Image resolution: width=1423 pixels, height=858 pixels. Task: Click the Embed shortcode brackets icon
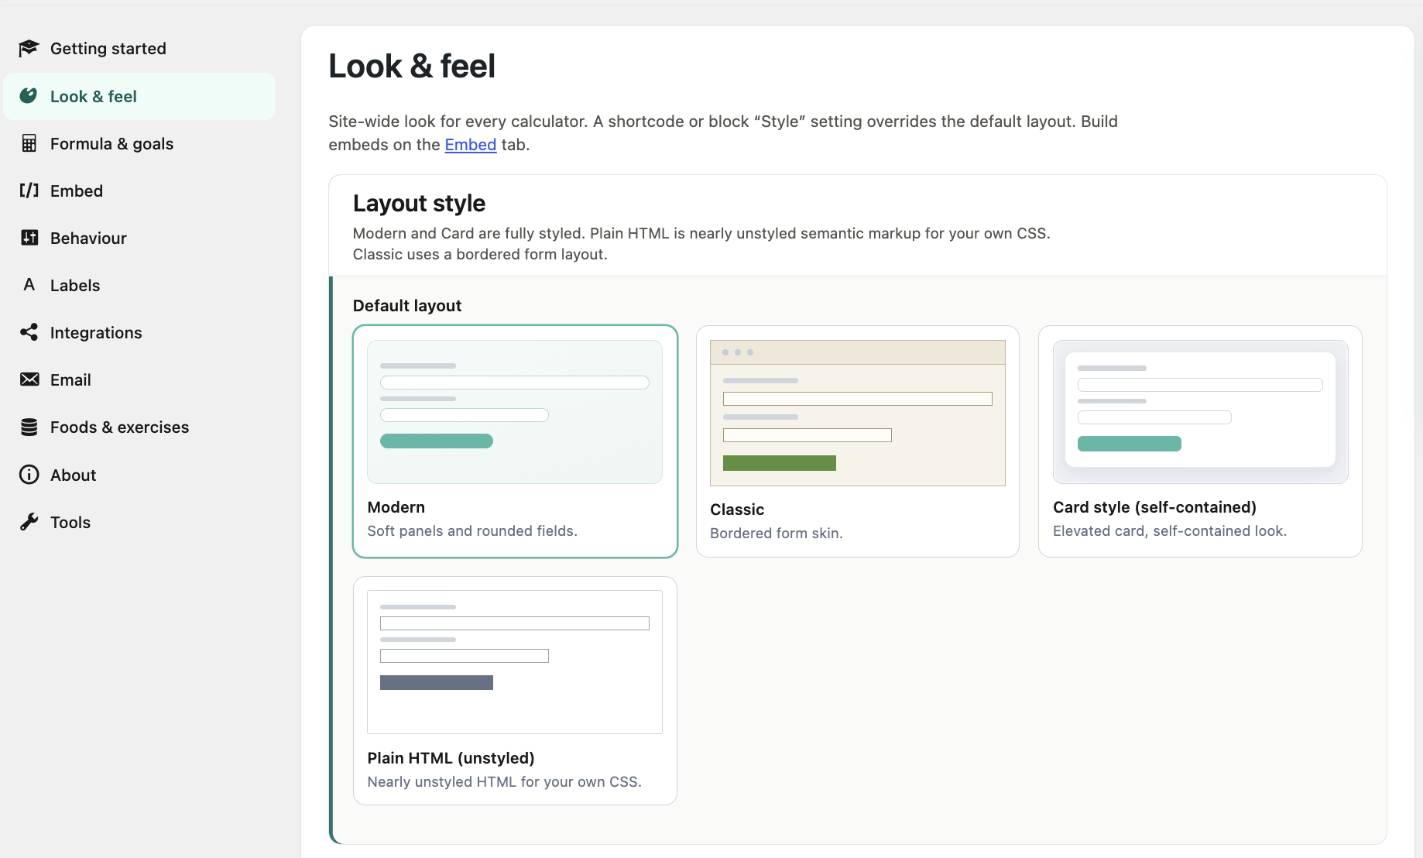click(x=29, y=190)
